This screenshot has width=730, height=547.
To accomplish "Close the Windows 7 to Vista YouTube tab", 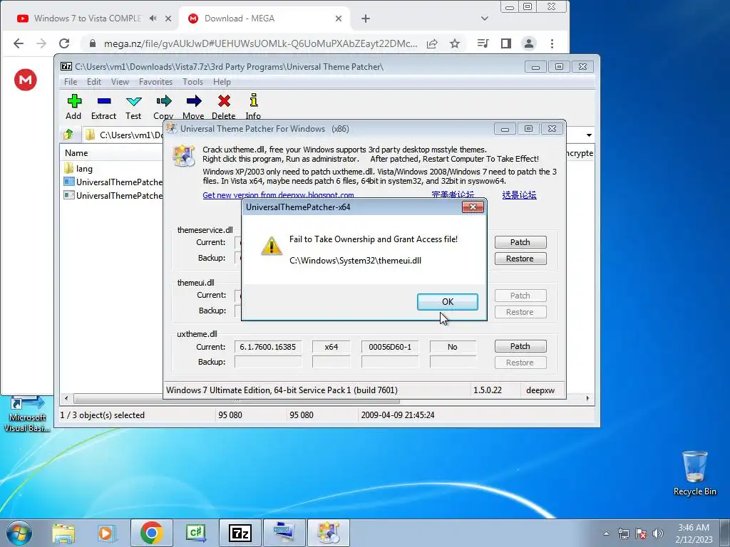I will point(168,19).
